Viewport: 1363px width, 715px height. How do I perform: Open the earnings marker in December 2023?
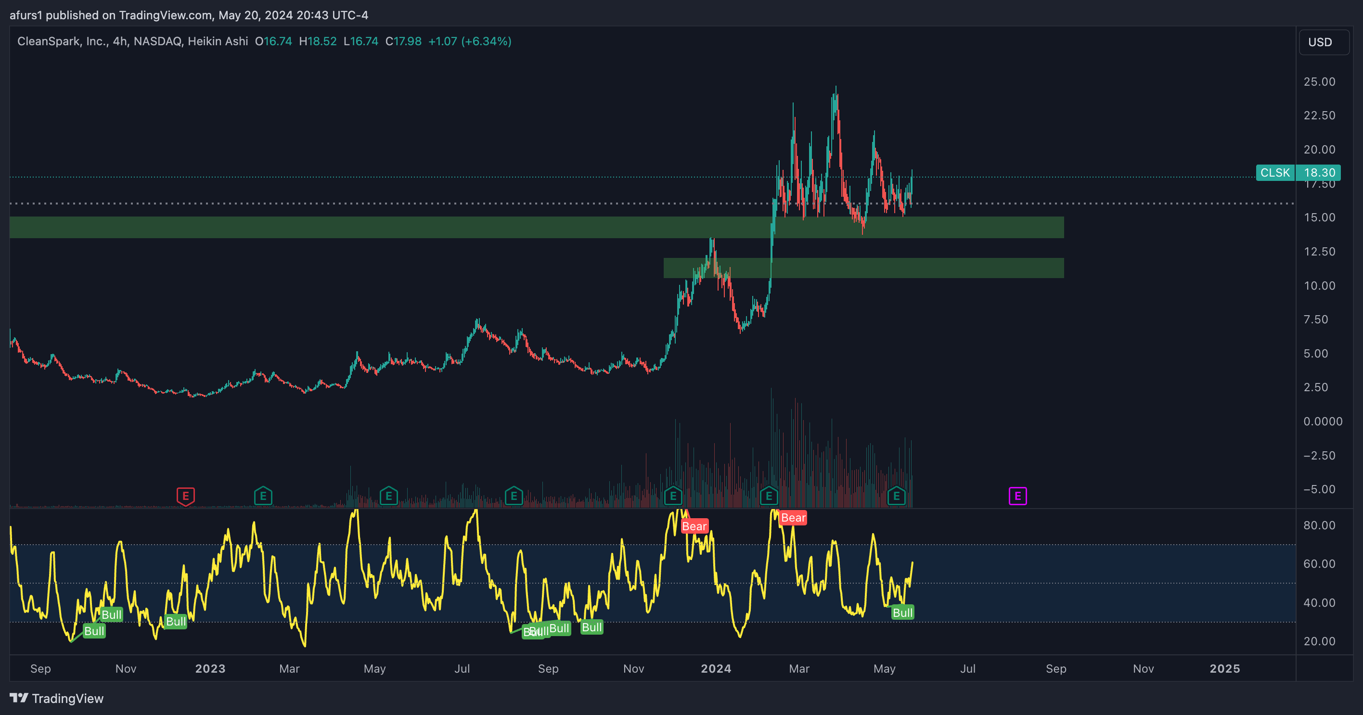[x=673, y=496]
